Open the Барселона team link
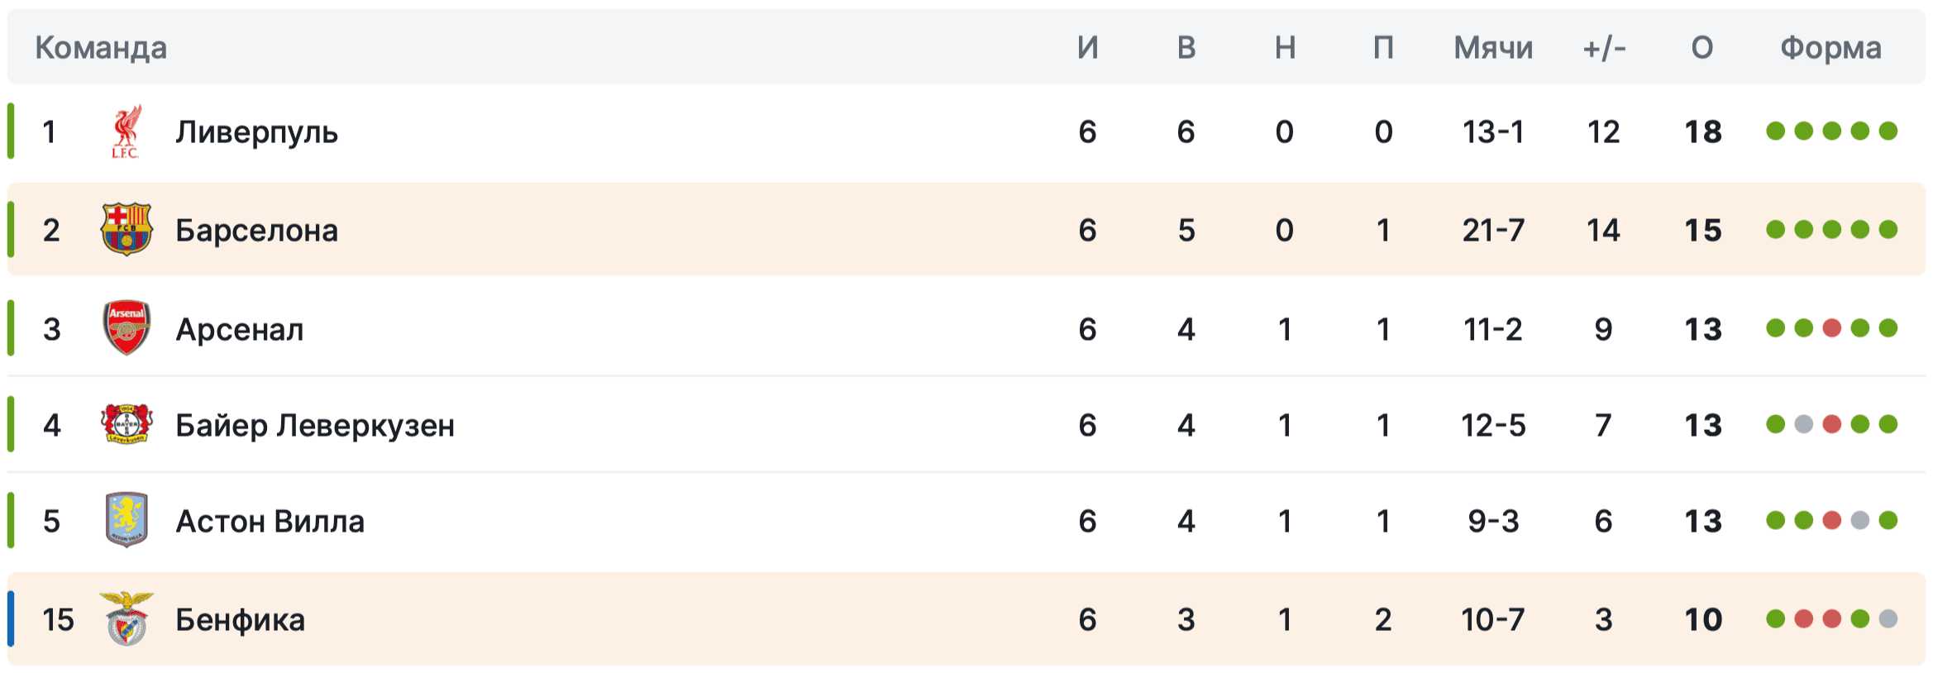Image resolution: width=1933 pixels, height=673 pixels. point(256,230)
